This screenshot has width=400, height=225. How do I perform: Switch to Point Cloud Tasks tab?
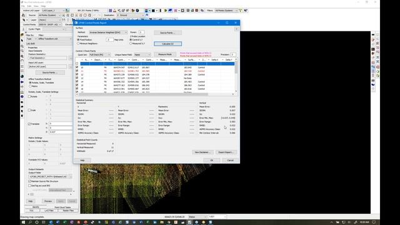[62, 207]
